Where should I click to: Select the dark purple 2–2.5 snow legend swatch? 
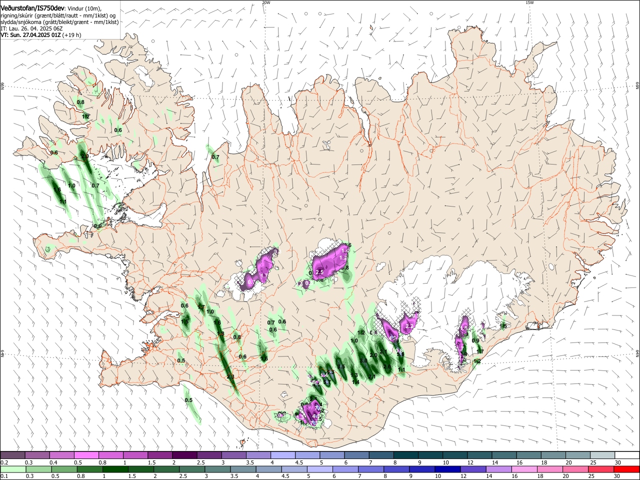click(x=184, y=455)
